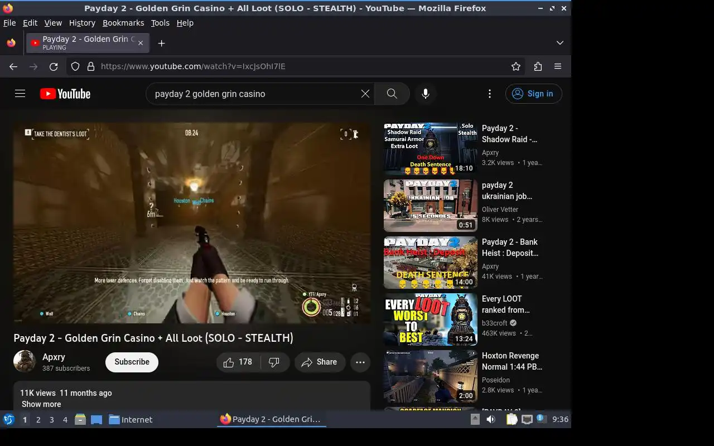Open the Help menu
This screenshot has width=714, height=446.
(185, 23)
